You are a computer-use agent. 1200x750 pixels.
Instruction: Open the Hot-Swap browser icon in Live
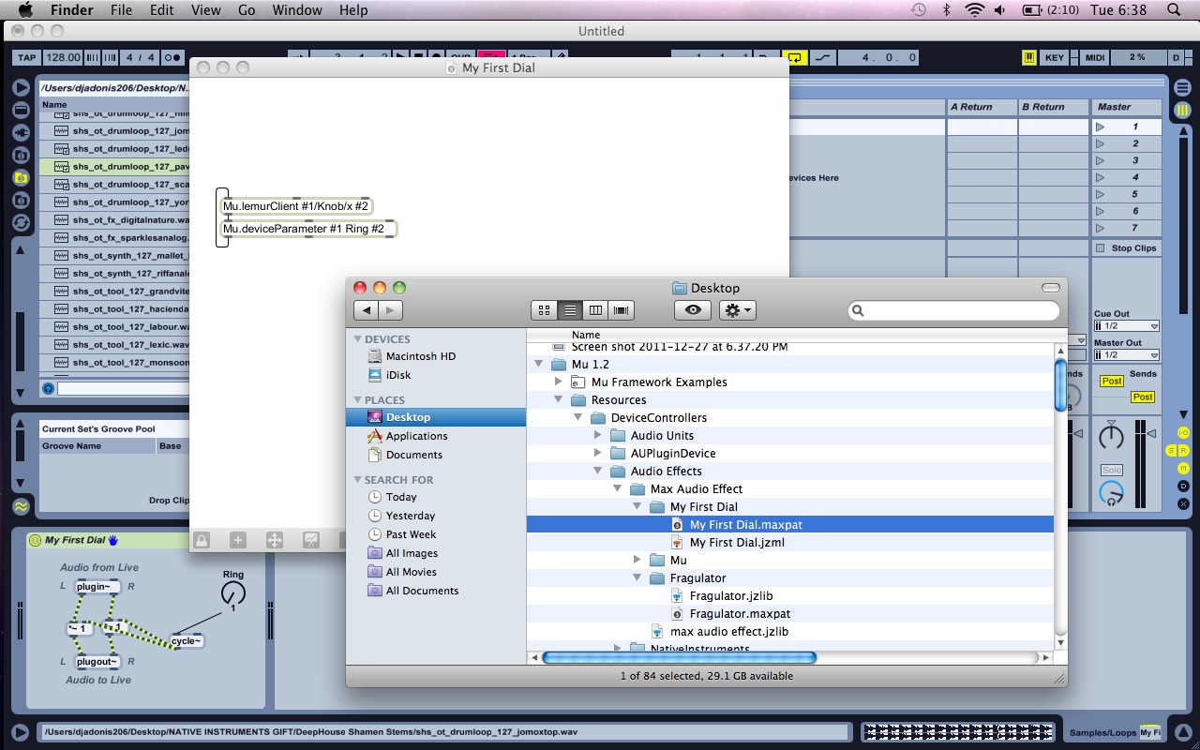21,222
